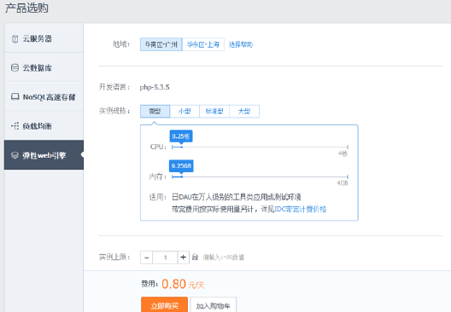Image resolution: width=451 pixels, height=312 pixels.
Task: Choose the 标准型 instance size
Action: 214,112
